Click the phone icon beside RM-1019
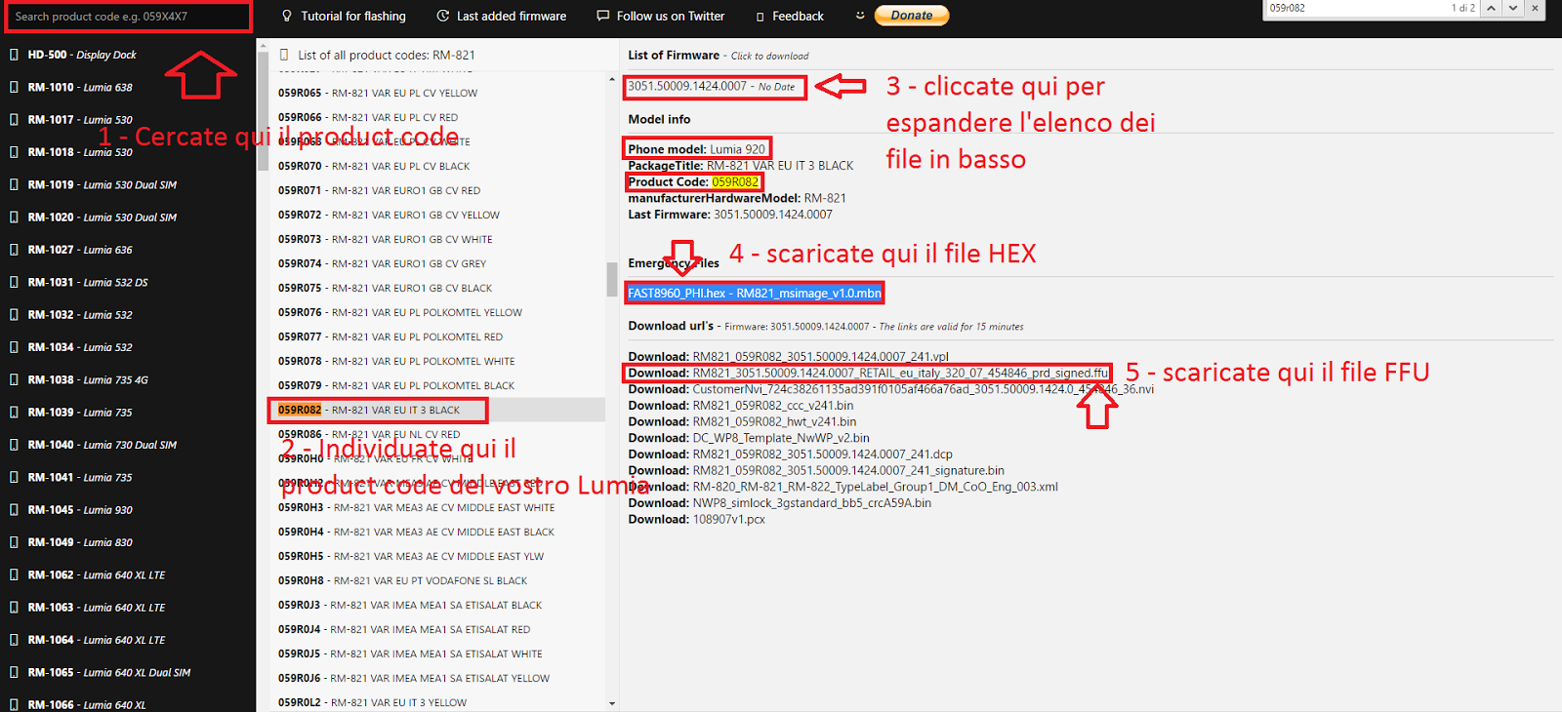Screen dimensions: 1562x712 click(14, 184)
